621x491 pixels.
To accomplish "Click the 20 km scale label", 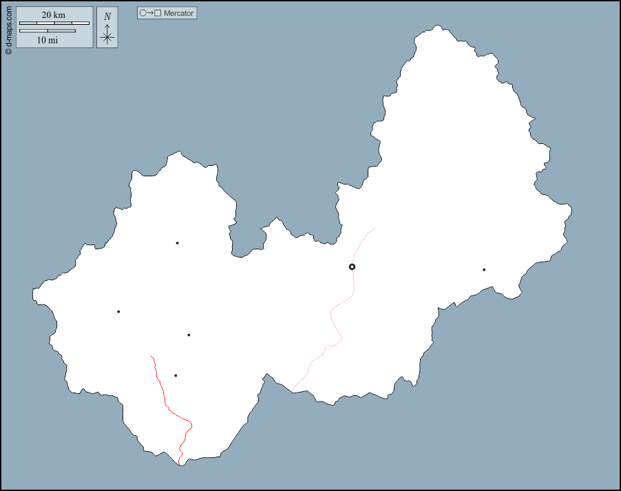I will tap(54, 14).
